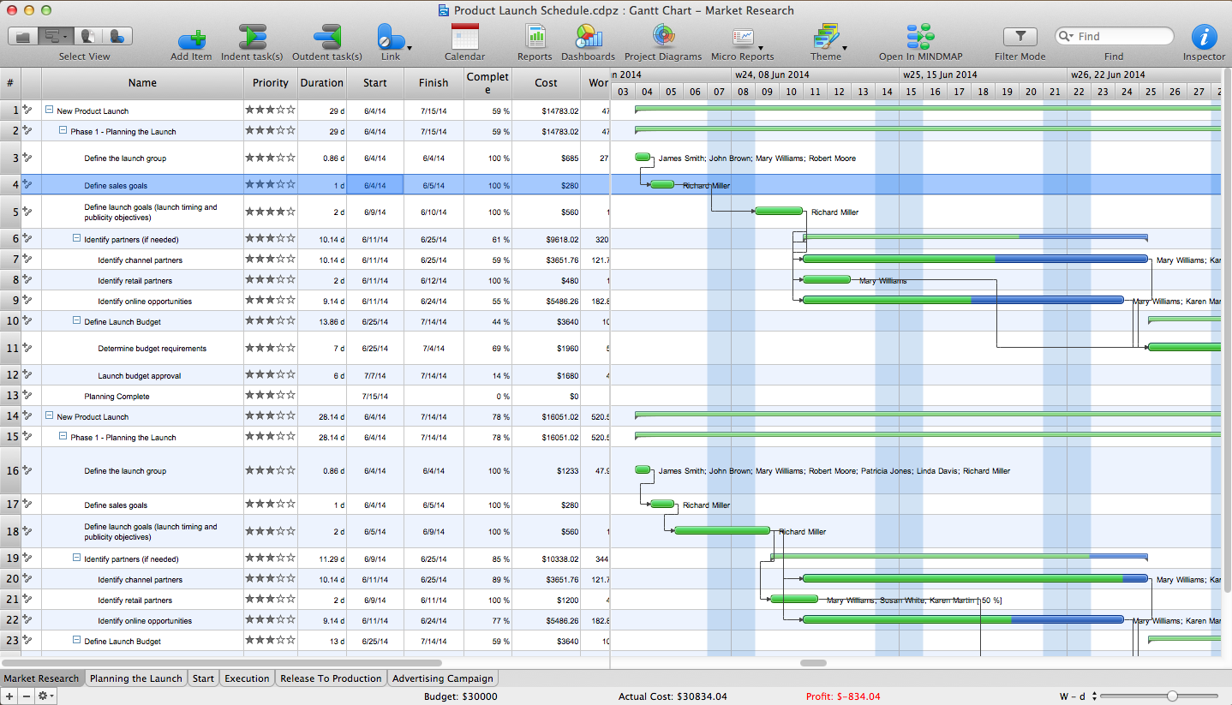Click the Add Item toolbar icon
Viewport: 1232px width, 705px height.
[x=191, y=38]
